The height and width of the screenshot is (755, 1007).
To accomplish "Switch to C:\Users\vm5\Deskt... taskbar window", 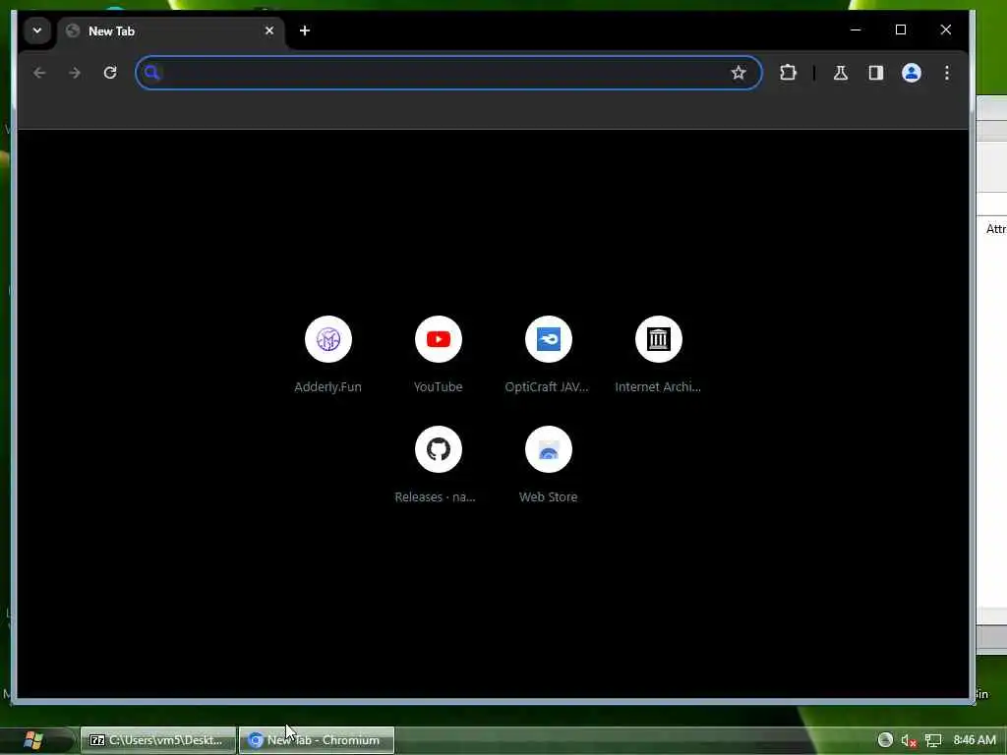I will pos(158,740).
